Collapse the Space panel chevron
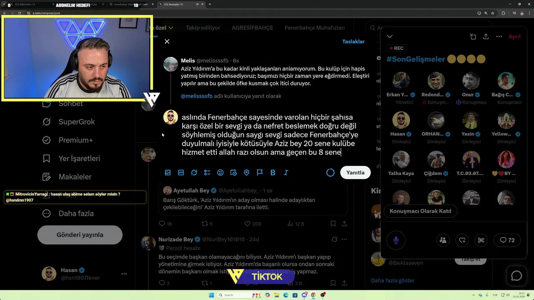The height and width of the screenshot is (300, 534). pyautogui.click(x=390, y=37)
